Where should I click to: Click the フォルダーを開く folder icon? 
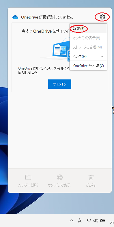(x=28, y=177)
